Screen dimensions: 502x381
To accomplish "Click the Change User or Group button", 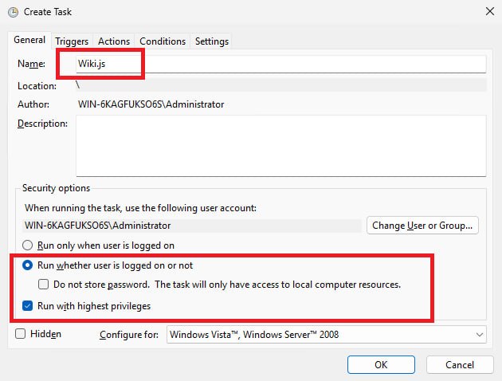I will pos(422,226).
